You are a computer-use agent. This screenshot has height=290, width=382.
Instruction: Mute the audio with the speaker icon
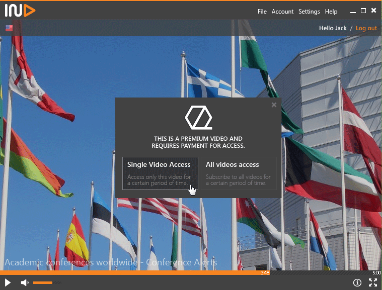click(x=24, y=283)
